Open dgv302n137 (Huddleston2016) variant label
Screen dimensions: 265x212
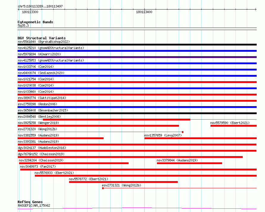42,148
